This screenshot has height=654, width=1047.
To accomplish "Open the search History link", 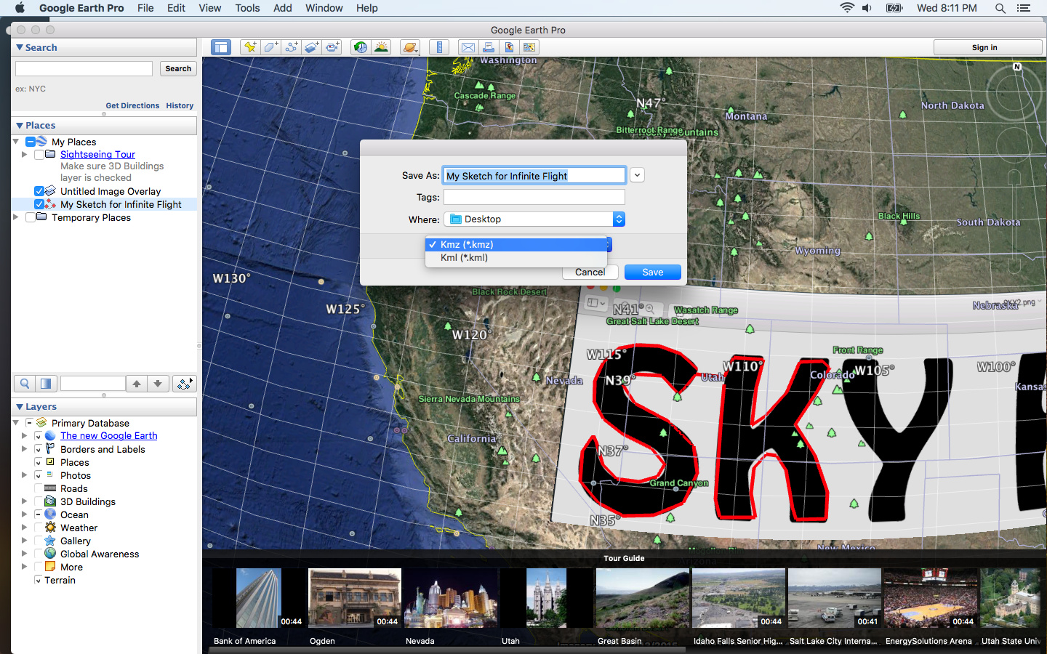I will 180,105.
